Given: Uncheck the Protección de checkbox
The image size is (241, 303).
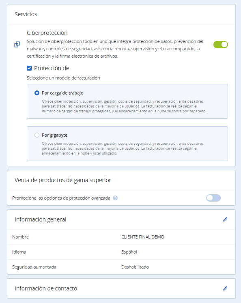Looking at the screenshot, I should 29,68.
